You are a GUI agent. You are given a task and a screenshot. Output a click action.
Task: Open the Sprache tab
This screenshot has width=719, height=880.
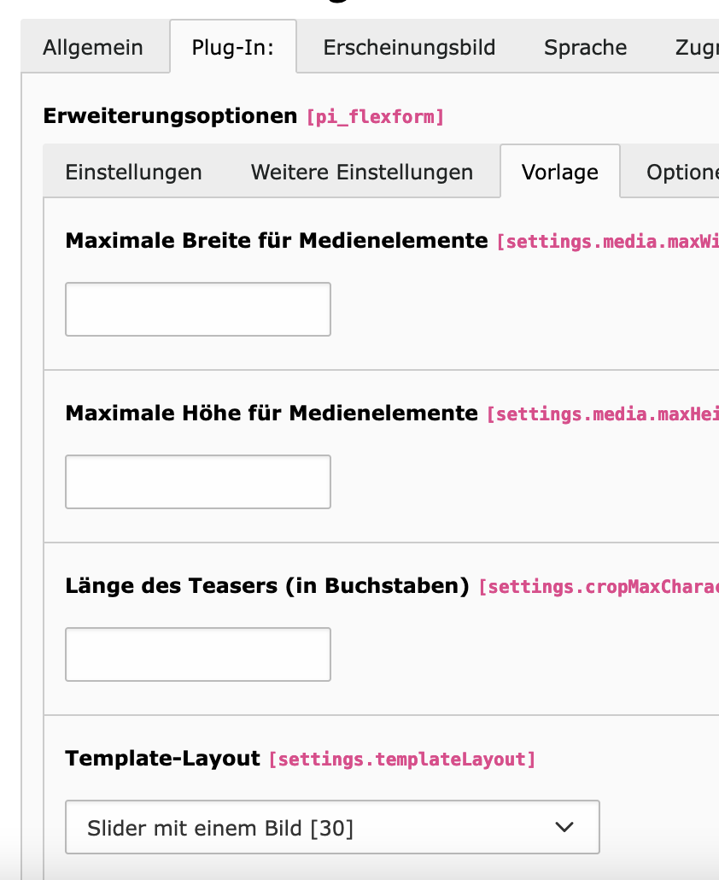(x=585, y=47)
